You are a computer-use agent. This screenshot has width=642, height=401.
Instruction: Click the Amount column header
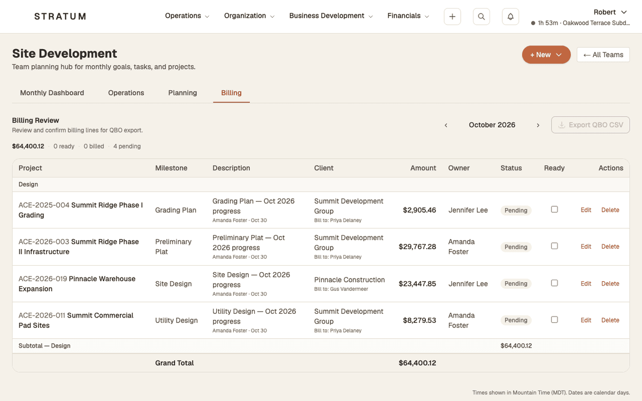point(423,168)
